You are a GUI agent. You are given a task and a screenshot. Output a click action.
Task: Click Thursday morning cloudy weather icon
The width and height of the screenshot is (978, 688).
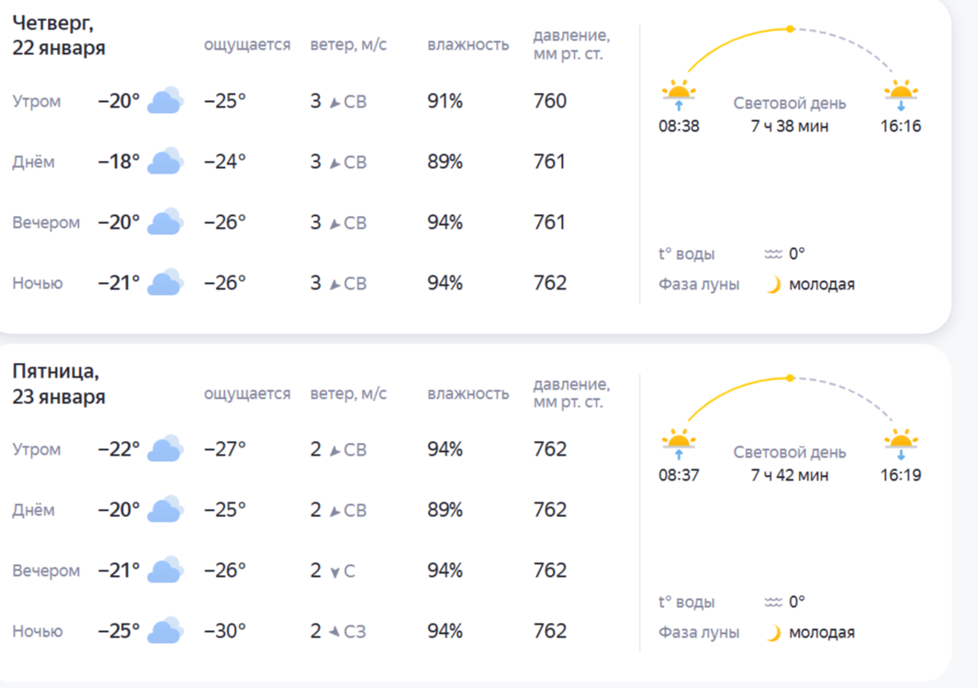(165, 100)
